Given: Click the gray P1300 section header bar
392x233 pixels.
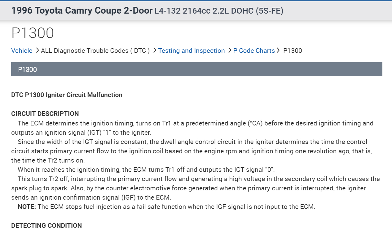Looking at the screenshot, I should click(x=196, y=69).
